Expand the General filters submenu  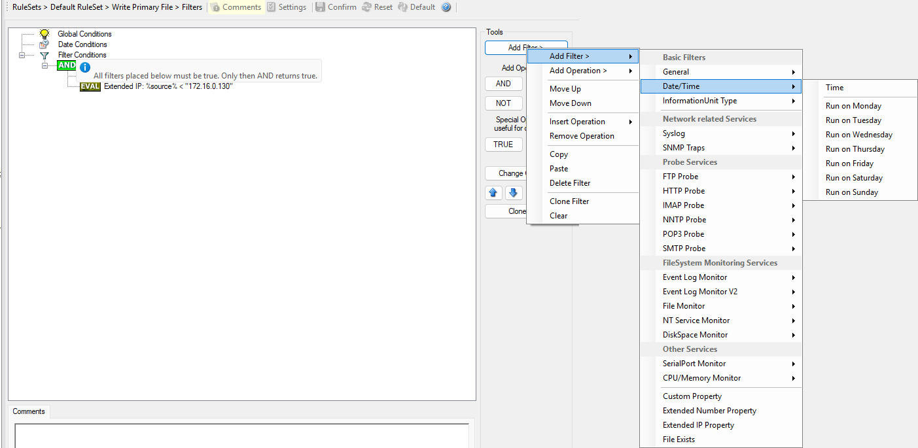(x=720, y=72)
